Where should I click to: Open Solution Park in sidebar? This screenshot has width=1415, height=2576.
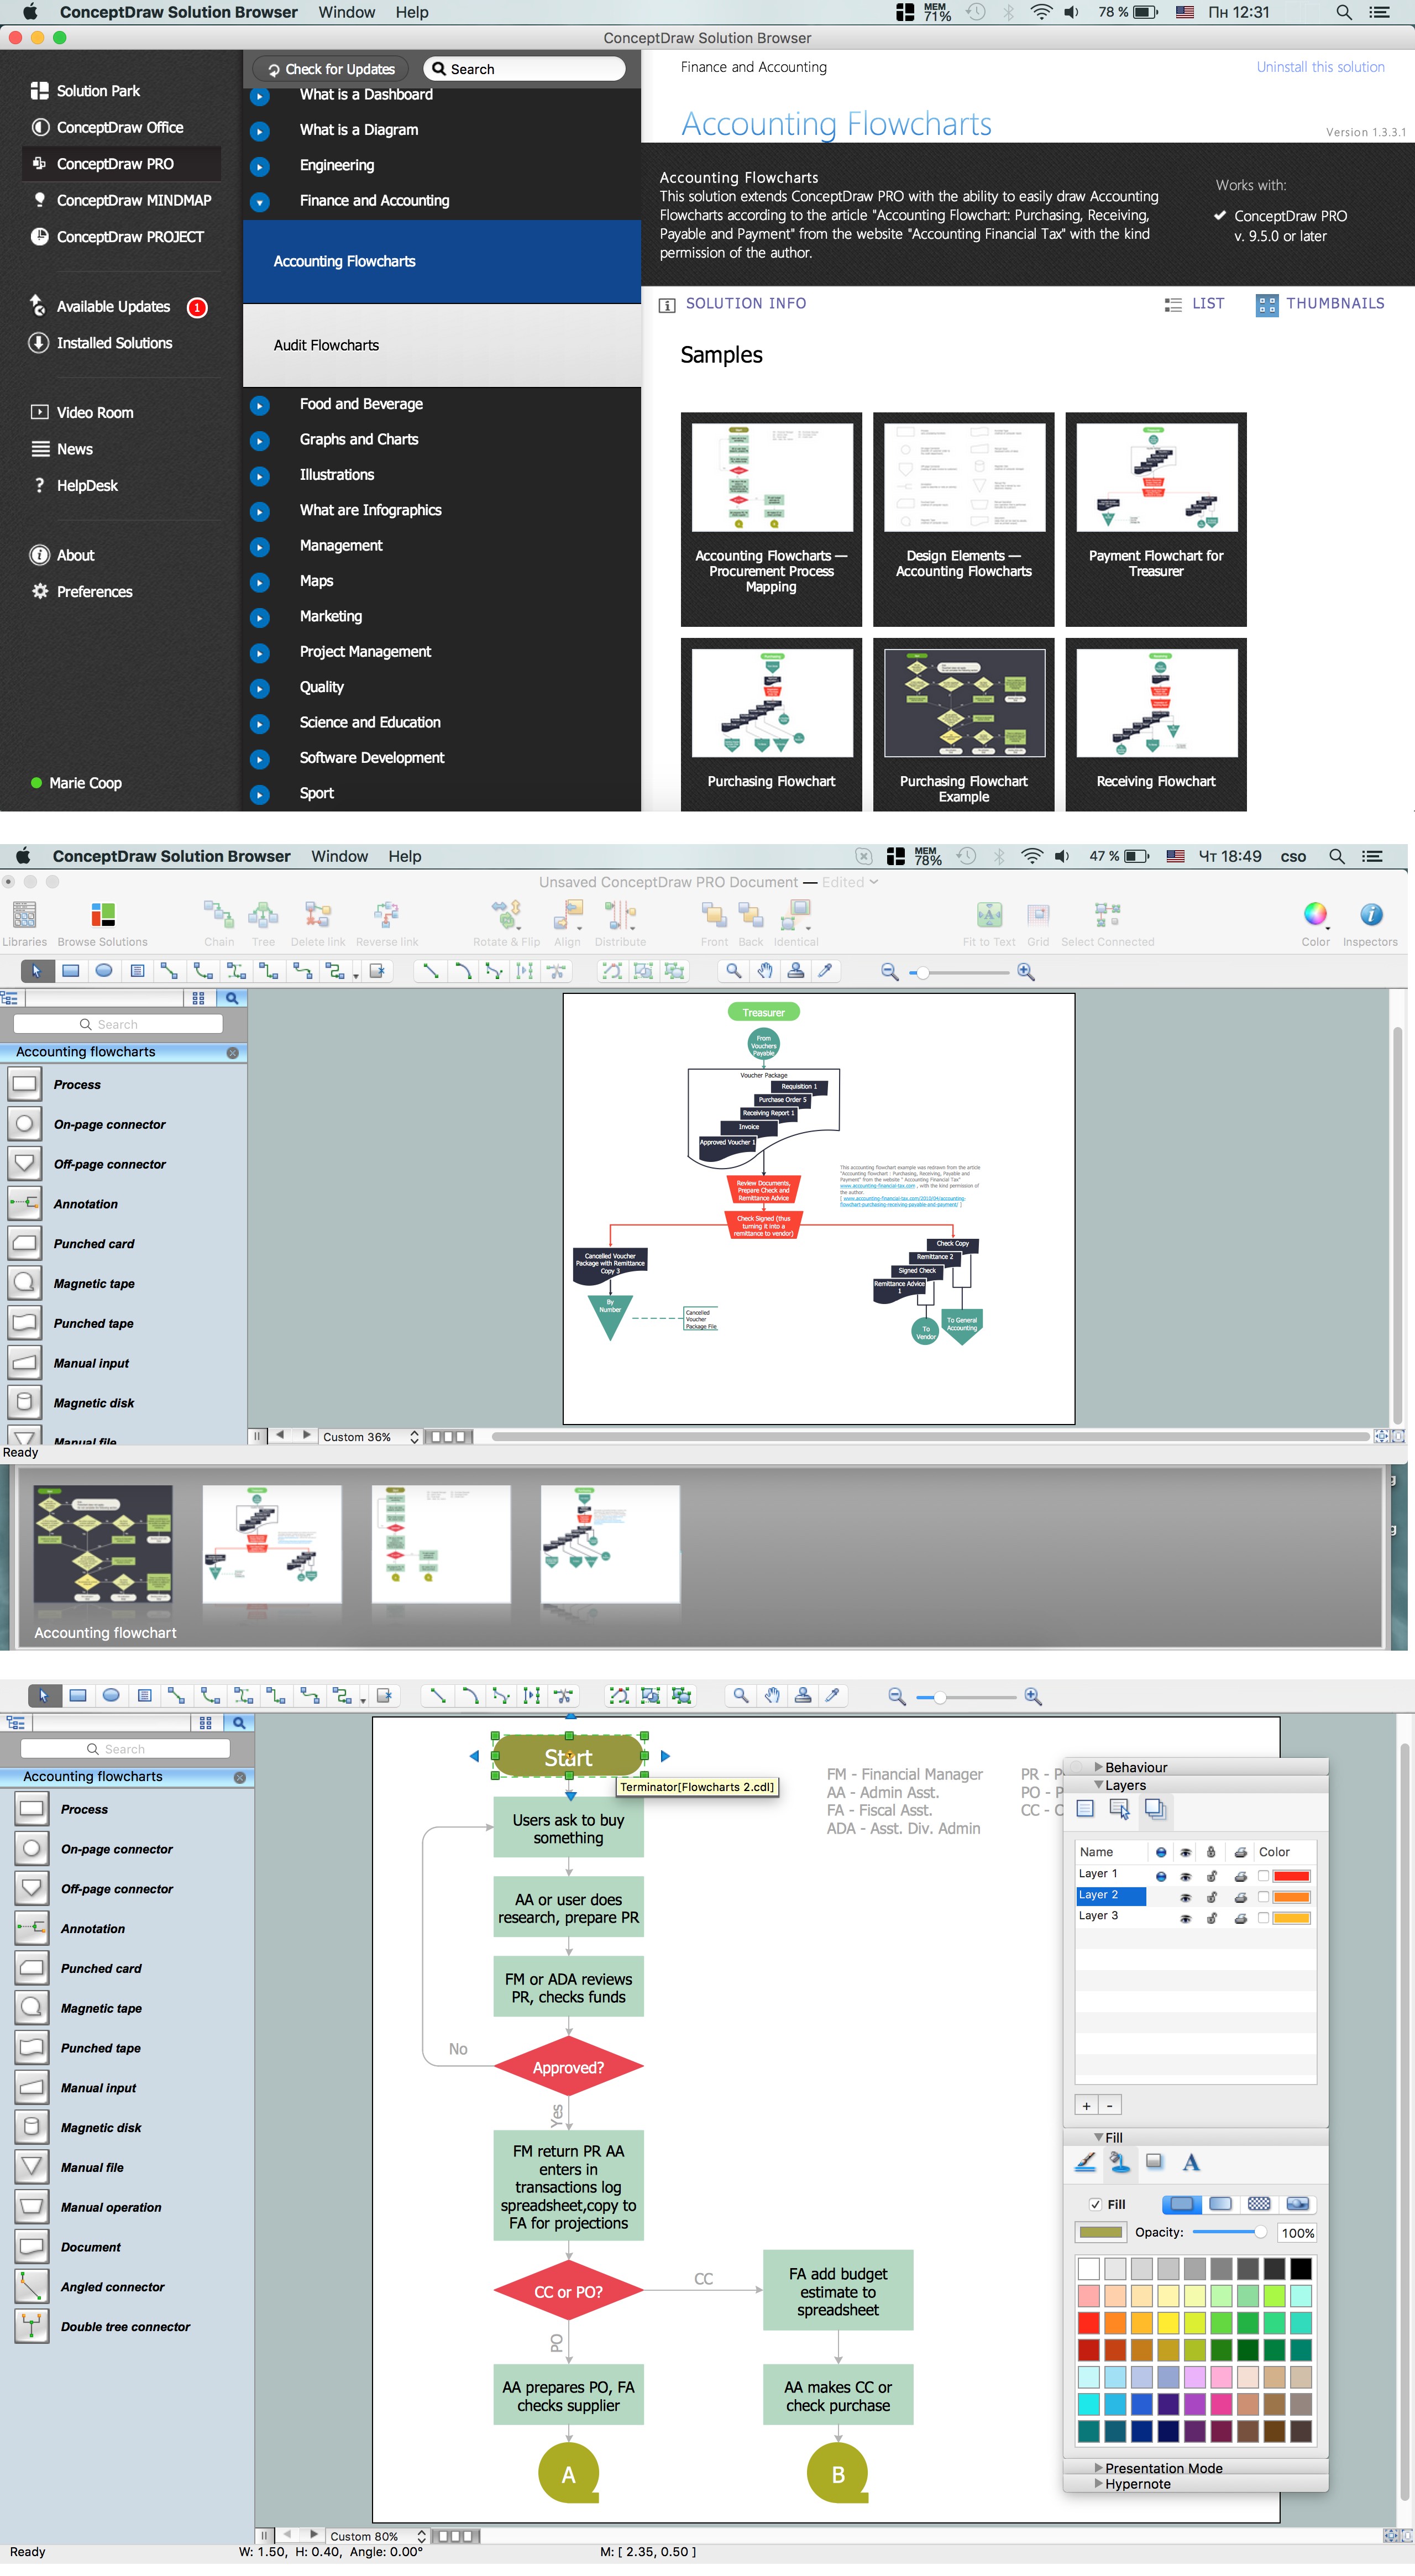pyautogui.click(x=98, y=91)
